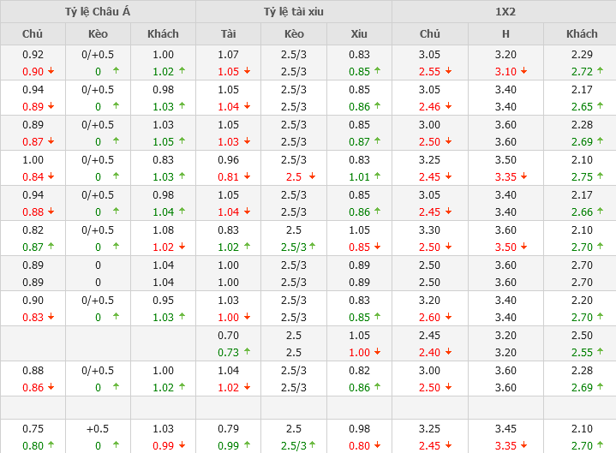
Task: Click the red down arrow beside 3.10
Action: 523,72
